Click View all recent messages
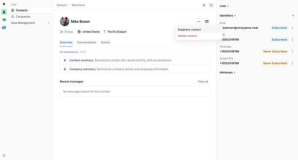This screenshot has width=298, height=160. coord(203,82)
